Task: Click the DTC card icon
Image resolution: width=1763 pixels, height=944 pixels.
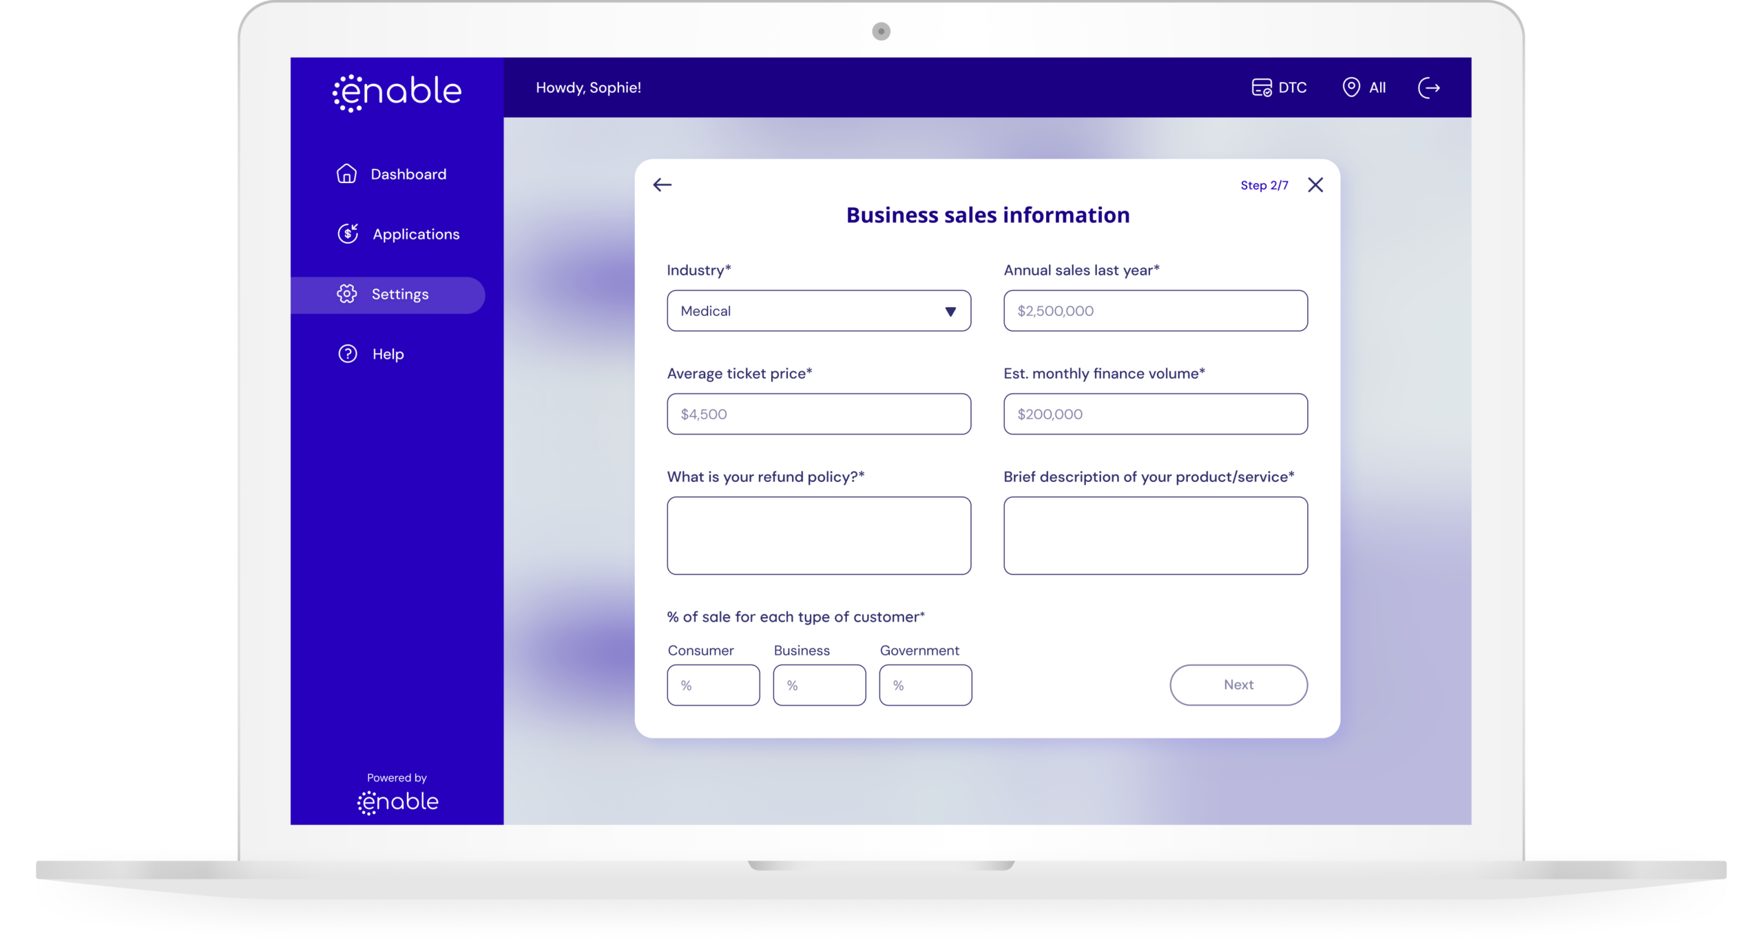Action: (x=1261, y=87)
